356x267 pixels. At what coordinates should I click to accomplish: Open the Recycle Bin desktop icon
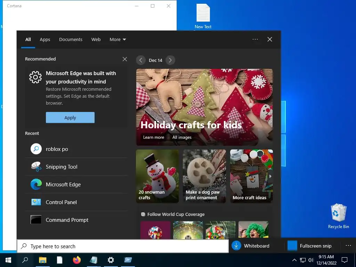pos(339,216)
